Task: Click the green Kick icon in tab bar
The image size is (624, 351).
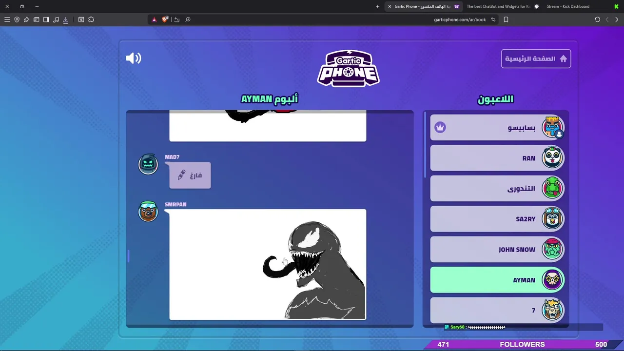Action: point(616,6)
